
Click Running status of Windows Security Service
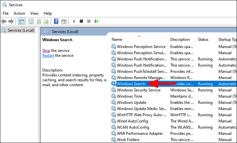tap(205, 90)
